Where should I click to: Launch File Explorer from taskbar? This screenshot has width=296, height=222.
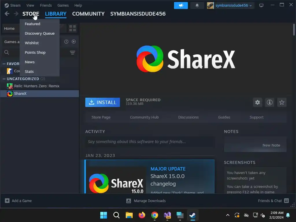(129, 215)
